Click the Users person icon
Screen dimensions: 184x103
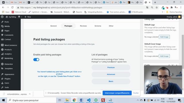pyautogui.click(x=2, y=83)
